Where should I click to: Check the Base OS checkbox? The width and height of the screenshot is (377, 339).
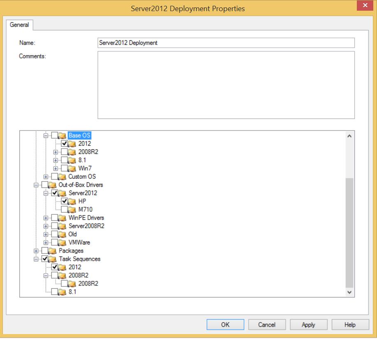55,135
